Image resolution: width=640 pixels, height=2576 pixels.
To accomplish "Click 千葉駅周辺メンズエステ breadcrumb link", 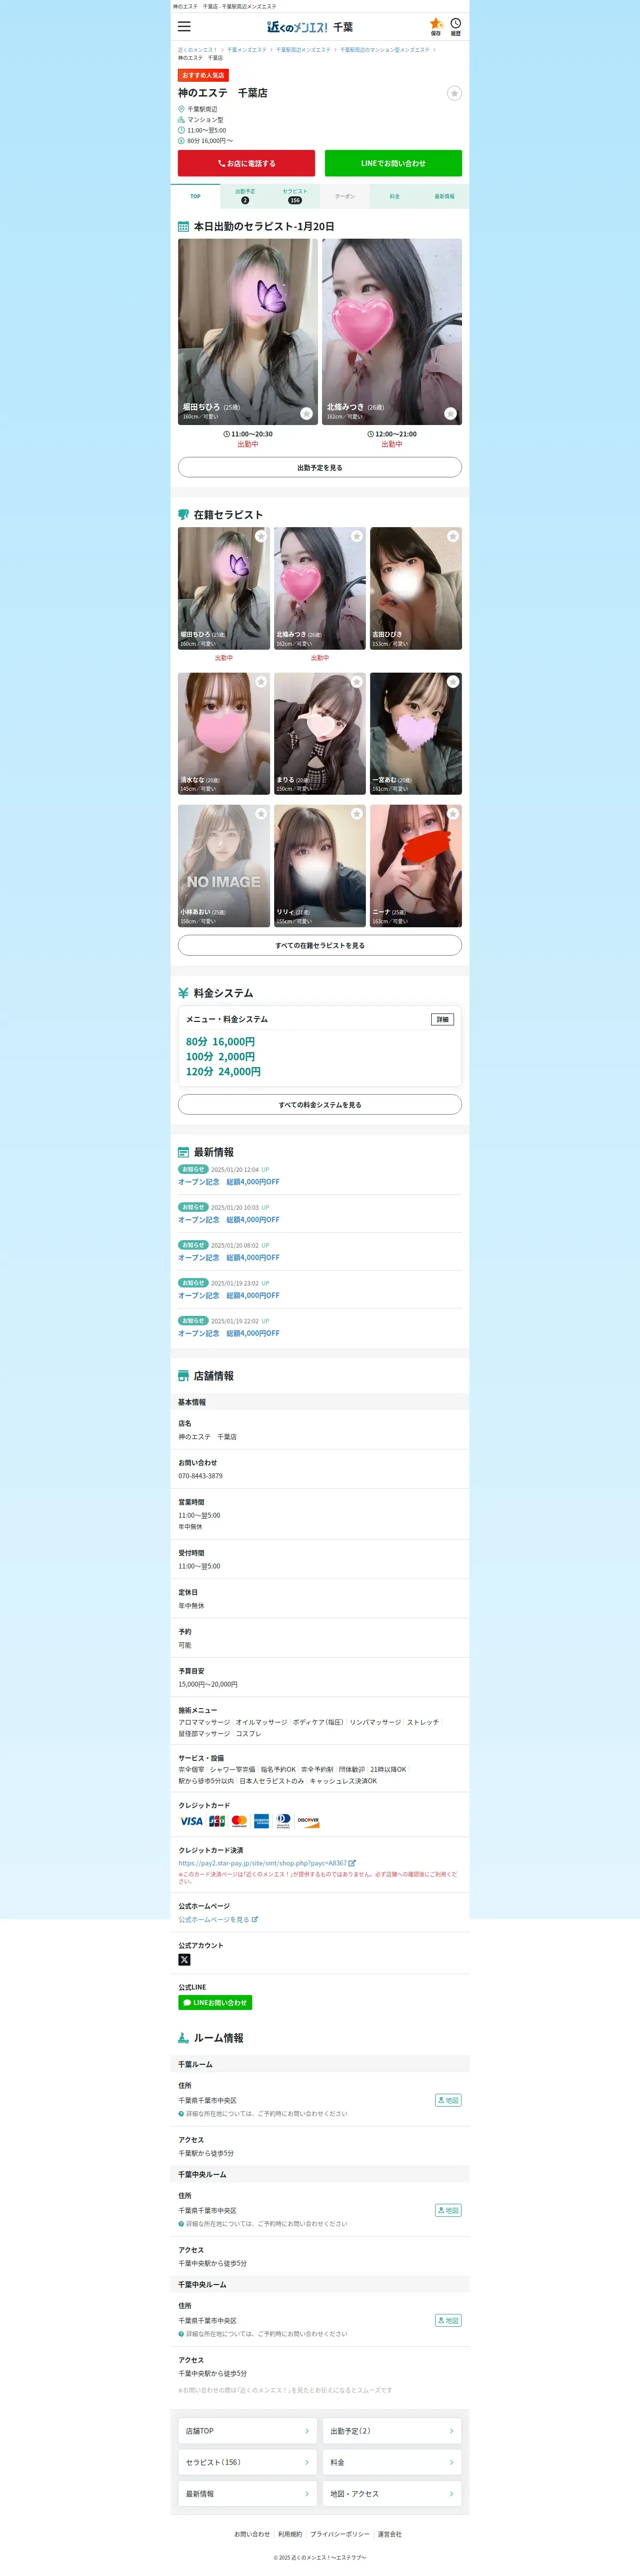I will click(x=303, y=50).
